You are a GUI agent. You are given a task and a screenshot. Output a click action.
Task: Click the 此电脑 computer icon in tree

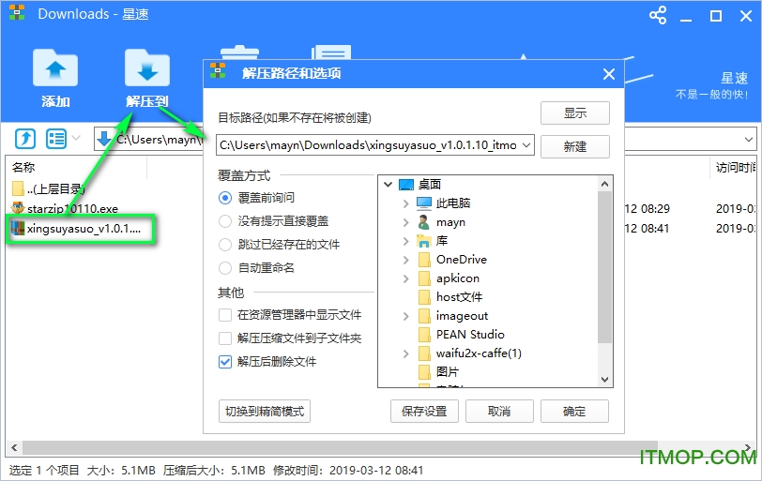coord(424,203)
